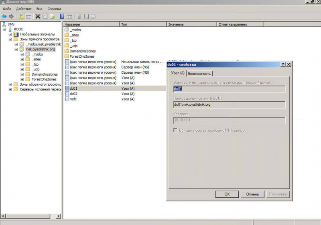The image size is (321, 225).
Task: Click the host name field containing dc01
Action: [229, 89]
